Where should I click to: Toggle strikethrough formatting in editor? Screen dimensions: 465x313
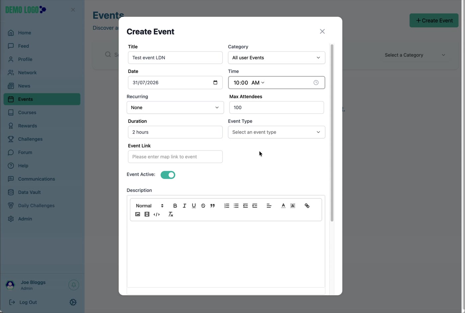pos(203,206)
